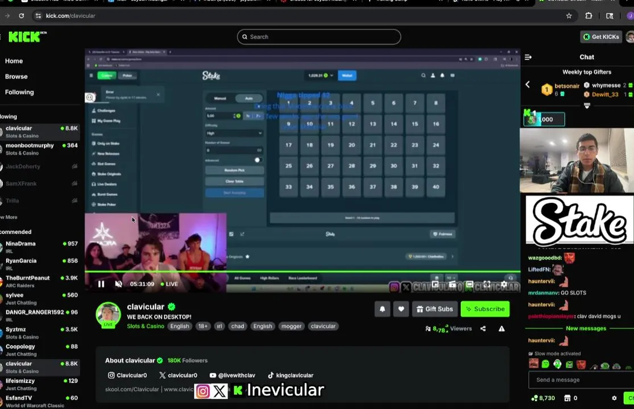Open chat settings gear
Screen dimensions: 634x409
coord(614,398)
